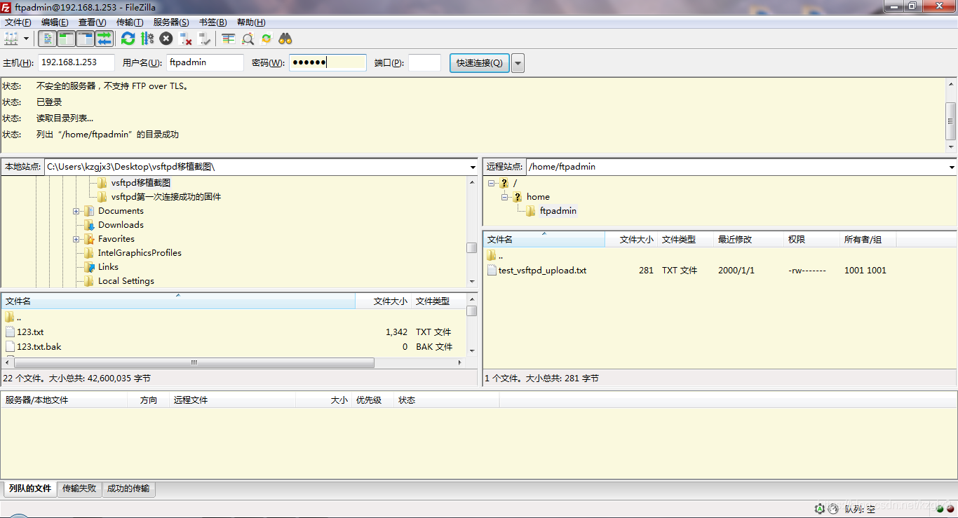Open the directory listing filters dialog
This screenshot has width=958, height=518.
(228, 39)
